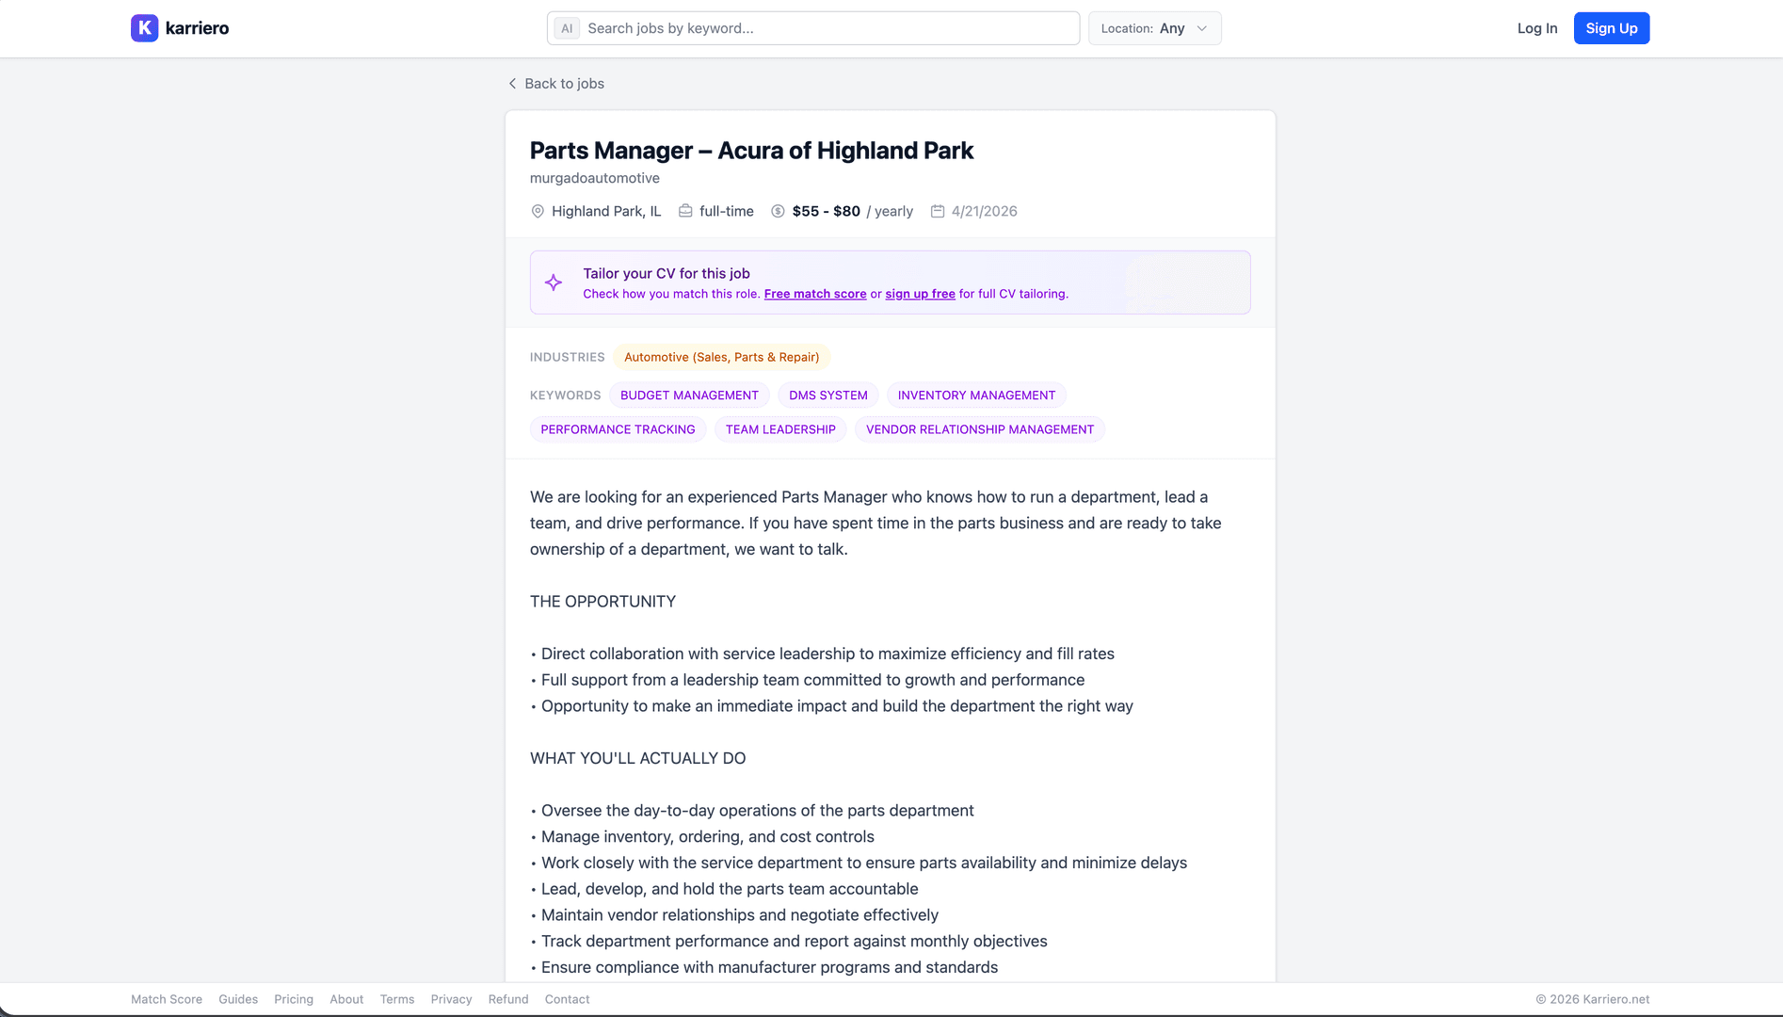Click the INDUSTRIES label
Image resolution: width=1783 pixels, height=1017 pixels.
pos(568,357)
